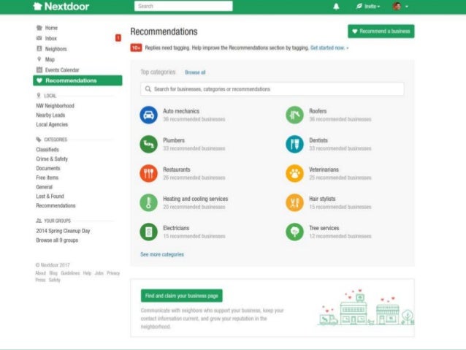
Task: Click the Browse all link
Action: point(195,72)
